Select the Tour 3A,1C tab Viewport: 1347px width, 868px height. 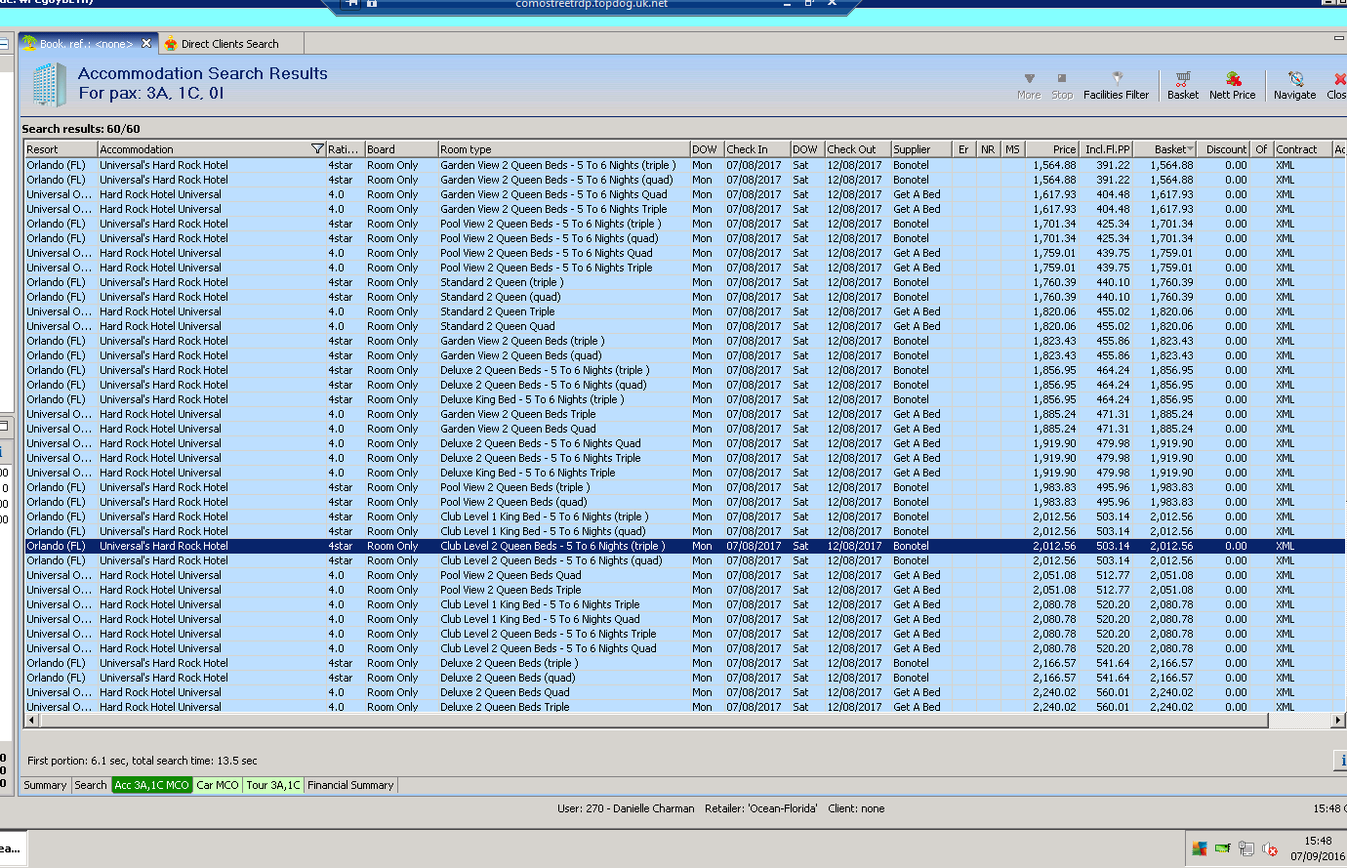coord(273,785)
